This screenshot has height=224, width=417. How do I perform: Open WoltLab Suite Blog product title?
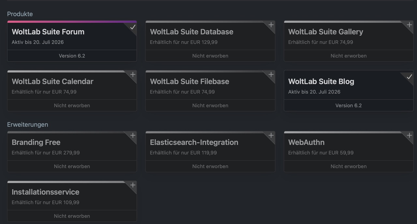pos(321,81)
